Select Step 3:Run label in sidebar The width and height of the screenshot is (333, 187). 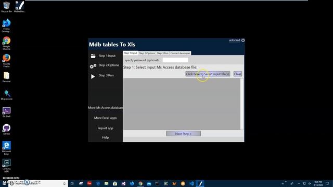(106, 75)
